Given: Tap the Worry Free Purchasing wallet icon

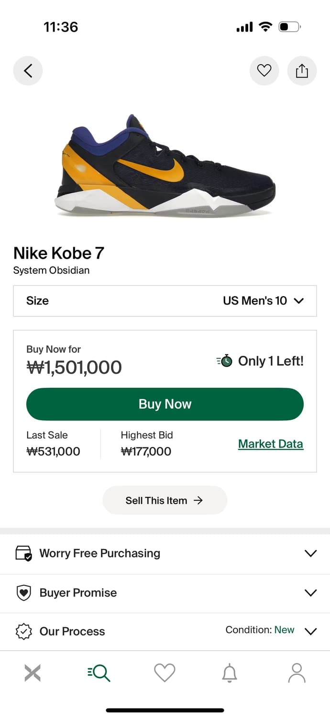Looking at the screenshot, I should point(23,553).
